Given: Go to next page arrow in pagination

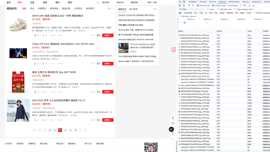Looking at the screenshot, I should click(x=85, y=130).
